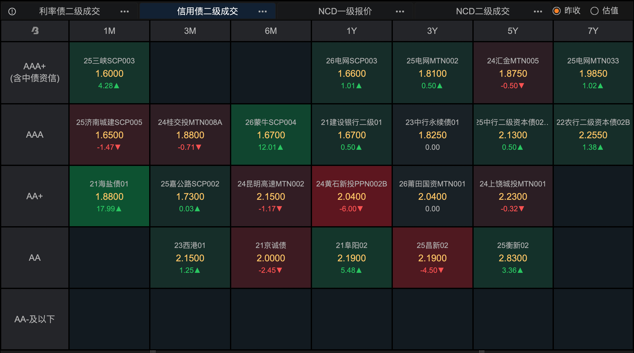This screenshot has width=634, height=353.
Task: Open ellipsis menu for 利率债二级成交 tab
Action: coord(124,11)
